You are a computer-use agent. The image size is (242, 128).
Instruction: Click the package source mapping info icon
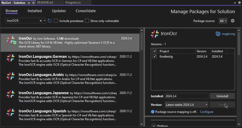(x=153, y=112)
